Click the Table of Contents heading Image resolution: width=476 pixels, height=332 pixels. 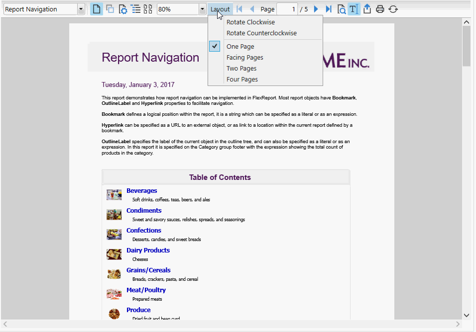[x=220, y=177]
